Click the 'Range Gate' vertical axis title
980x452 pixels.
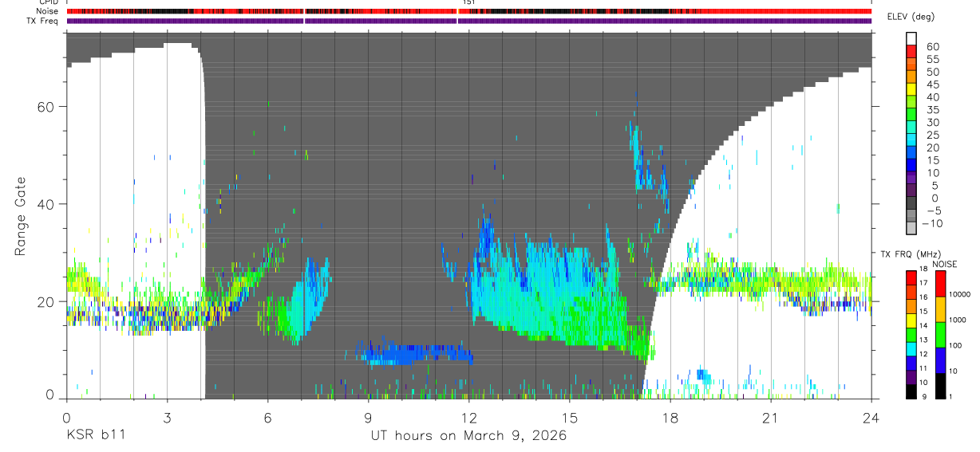click(x=20, y=215)
